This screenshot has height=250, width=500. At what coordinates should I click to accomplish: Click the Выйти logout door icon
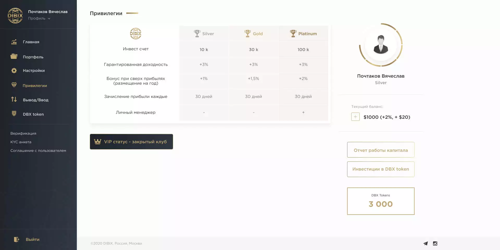(x=16, y=239)
